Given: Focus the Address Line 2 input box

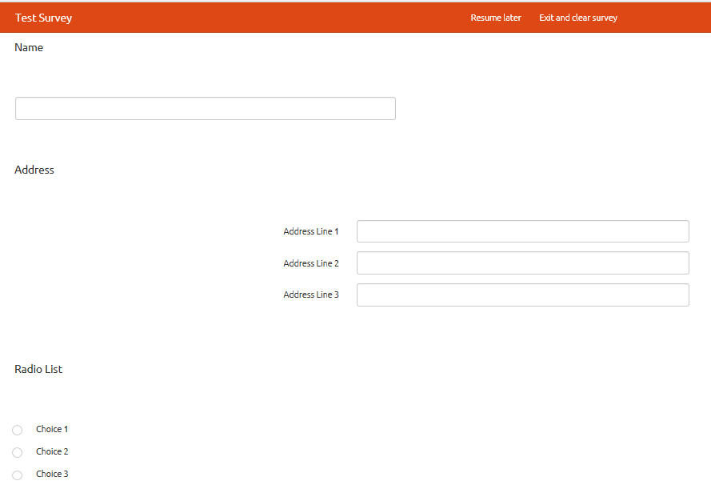Looking at the screenshot, I should click(x=522, y=263).
